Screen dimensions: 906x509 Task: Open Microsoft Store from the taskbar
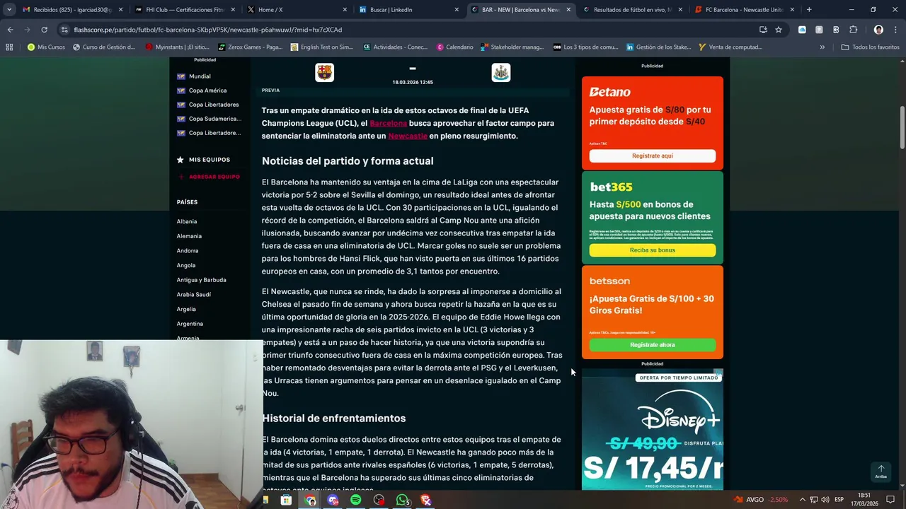pyautogui.click(x=286, y=500)
